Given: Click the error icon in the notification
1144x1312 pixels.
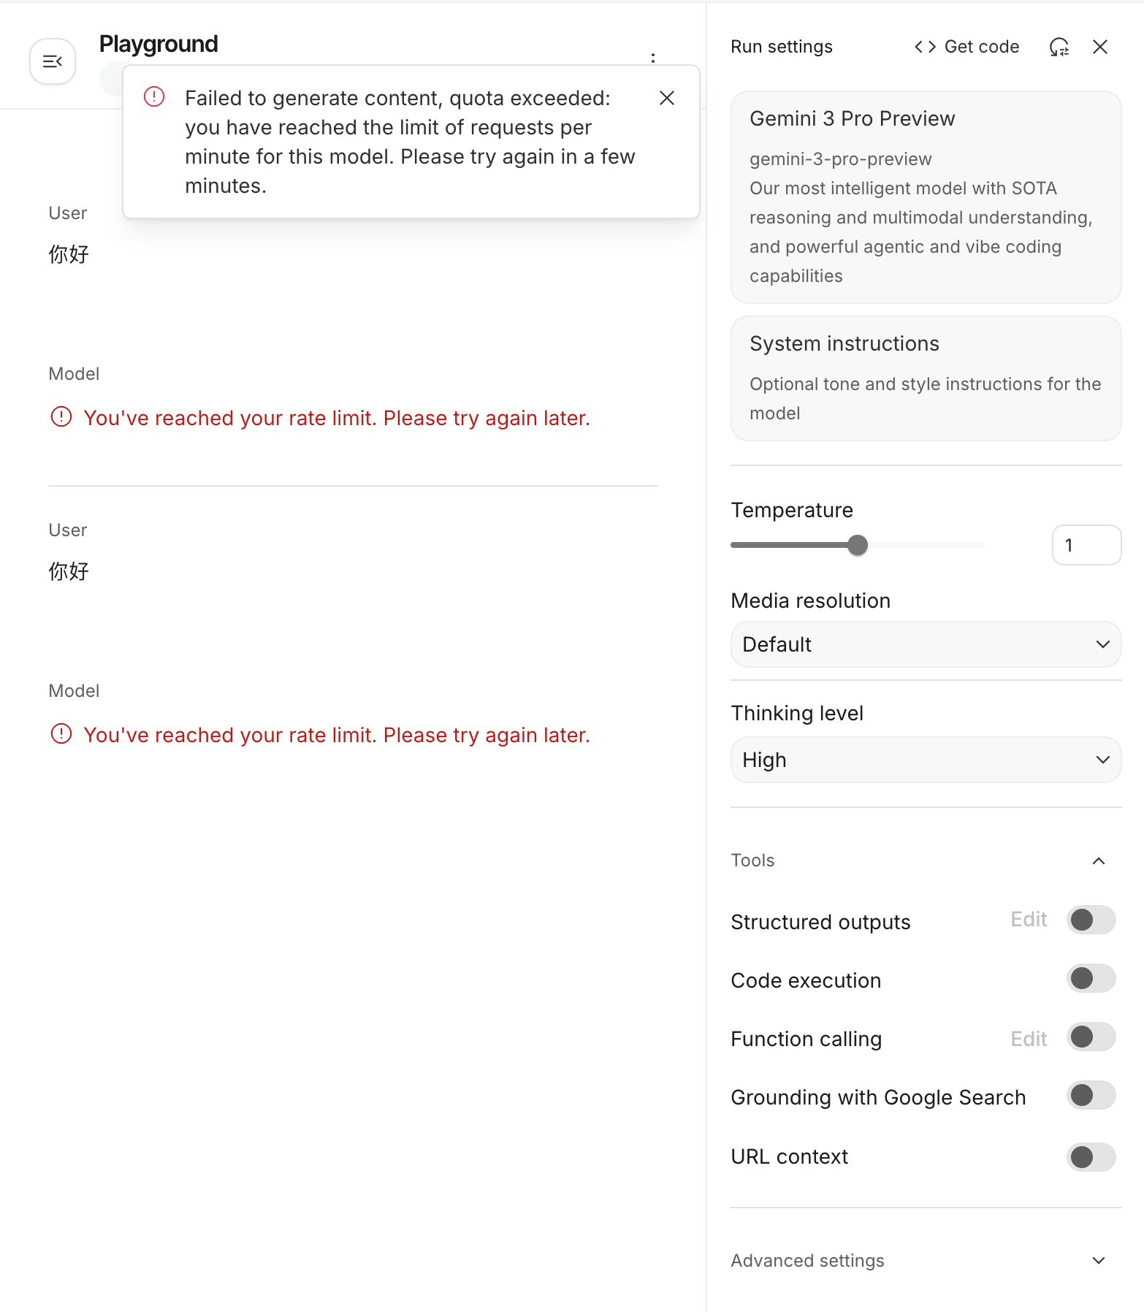Looking at the screenshot, I should (x=154, y=96).
